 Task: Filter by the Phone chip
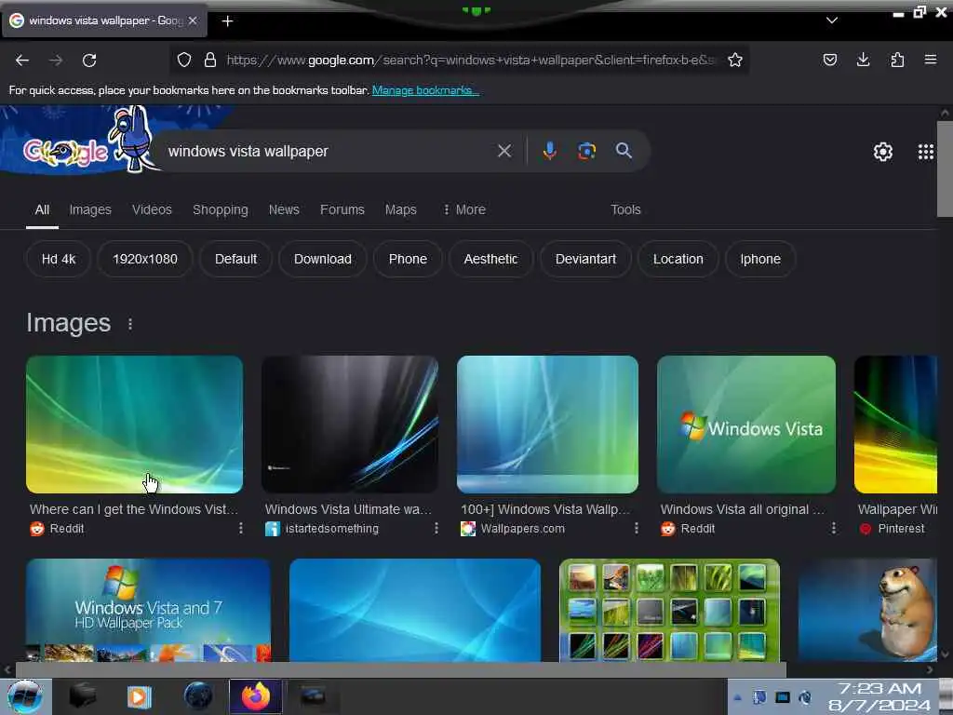408,259
